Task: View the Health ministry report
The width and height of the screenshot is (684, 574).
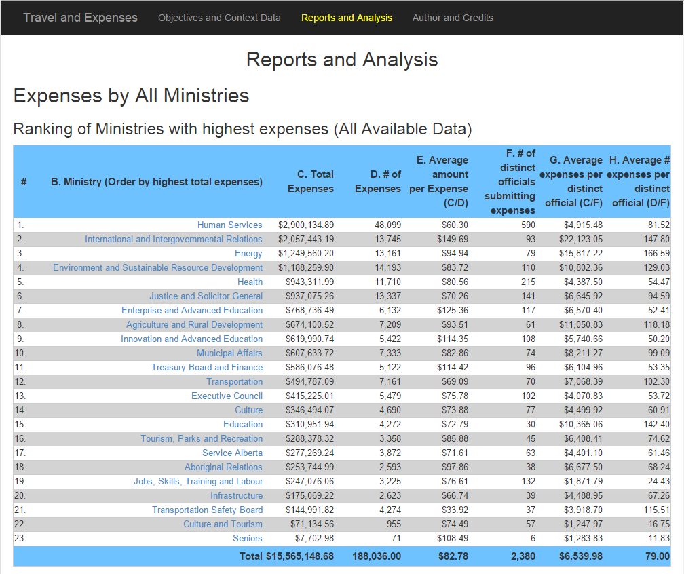Action: pos(250,282)
